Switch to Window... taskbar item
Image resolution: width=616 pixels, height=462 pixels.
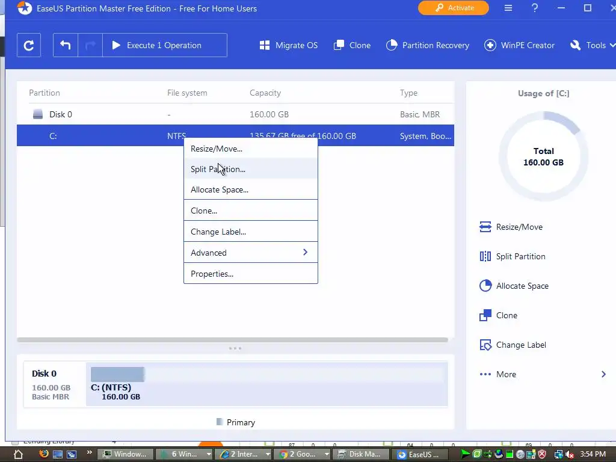point(125,454)
